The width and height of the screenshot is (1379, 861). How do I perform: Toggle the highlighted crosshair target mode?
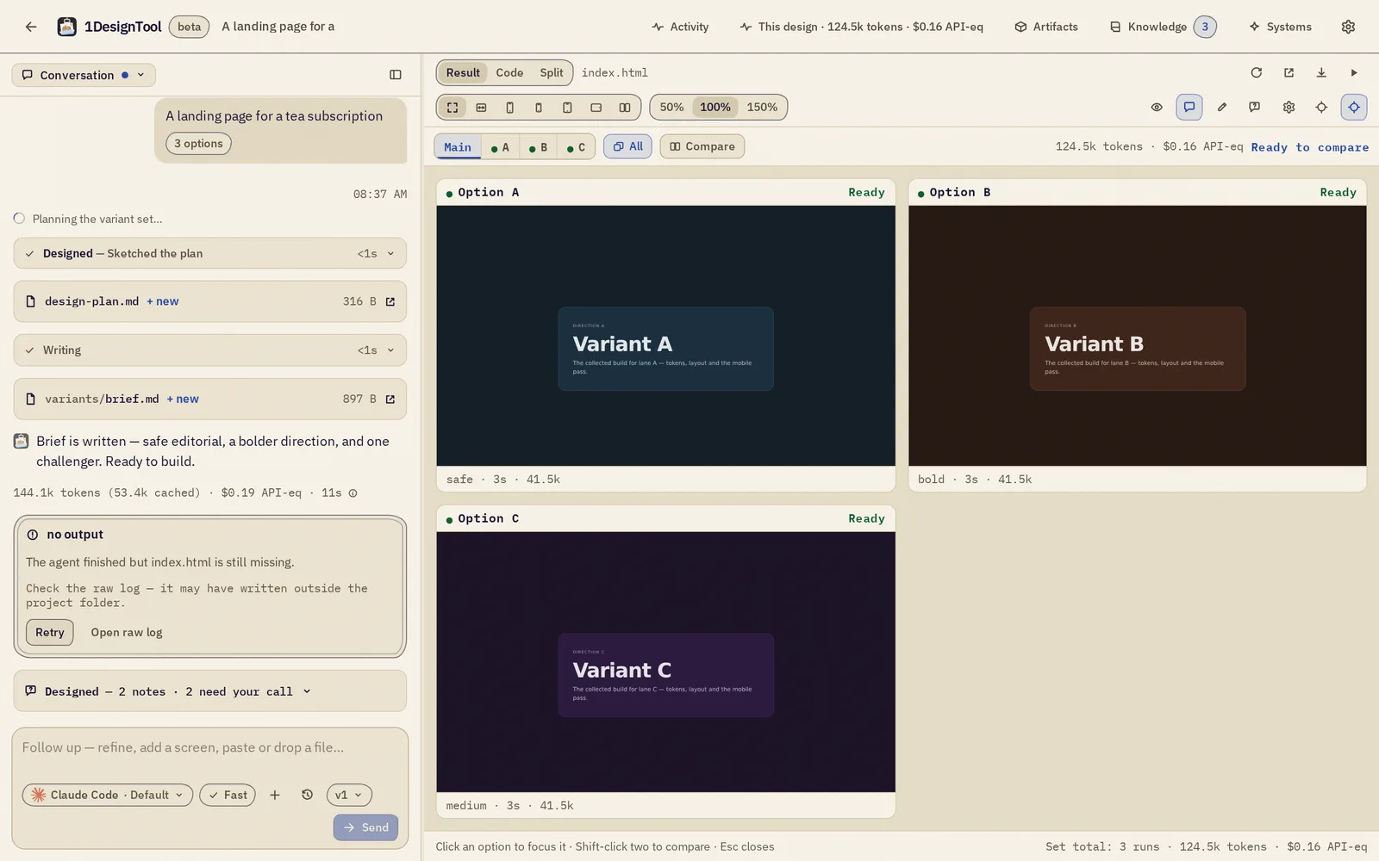[1354, 108]
